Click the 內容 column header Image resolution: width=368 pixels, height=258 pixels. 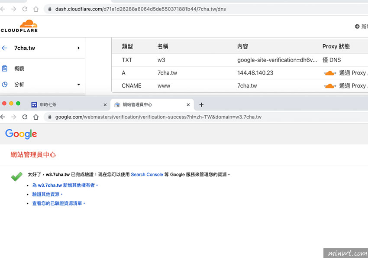coord(243,46)
